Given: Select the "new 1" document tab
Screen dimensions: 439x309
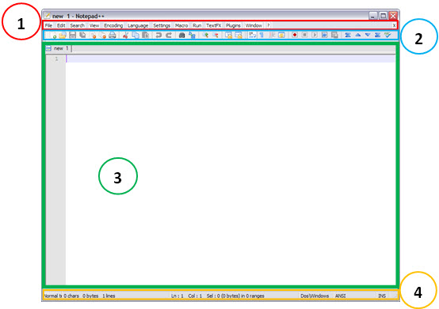Looking at the screenshot, I should (59, 48).
